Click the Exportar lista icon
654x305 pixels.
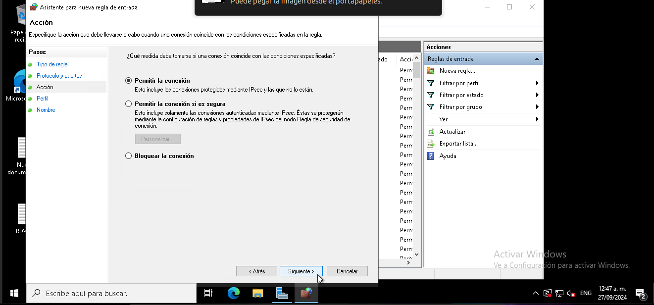pyautogui.click(x=431, y=144)
